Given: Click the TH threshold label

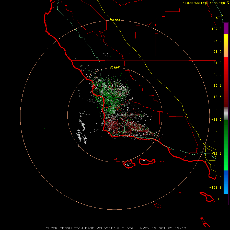Looking at the screenshot, I should pos(220,199).
